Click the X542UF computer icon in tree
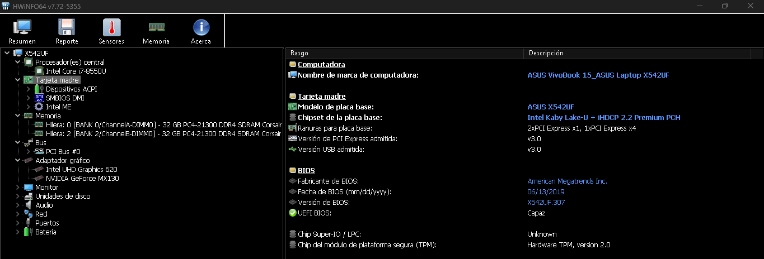Screen dimensions: 764x259 [18, 53]
